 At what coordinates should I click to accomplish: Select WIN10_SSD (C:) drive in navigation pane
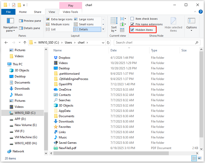23,113
